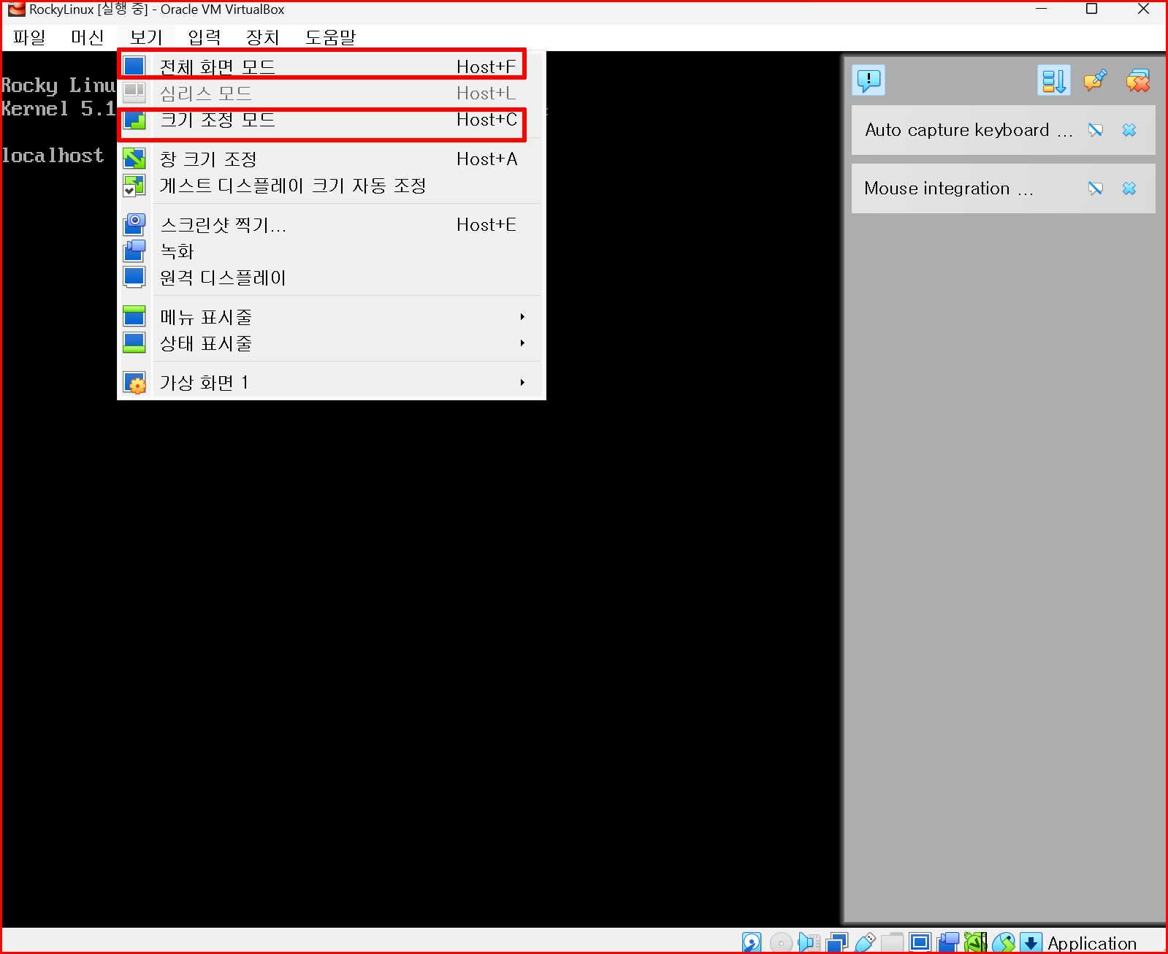
Task: Open the 장치 menu
Action: pos(263,37)
